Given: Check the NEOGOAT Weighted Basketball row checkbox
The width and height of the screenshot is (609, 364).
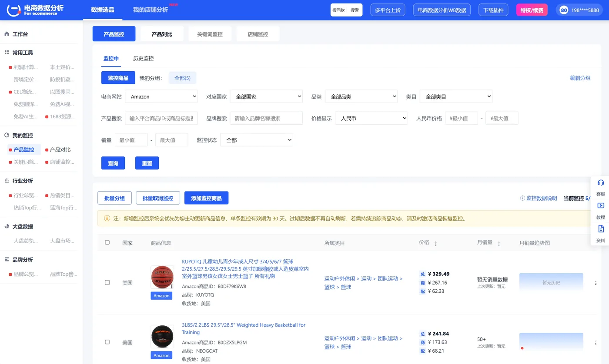Looking at the screenshot, I should coord(107,342).
